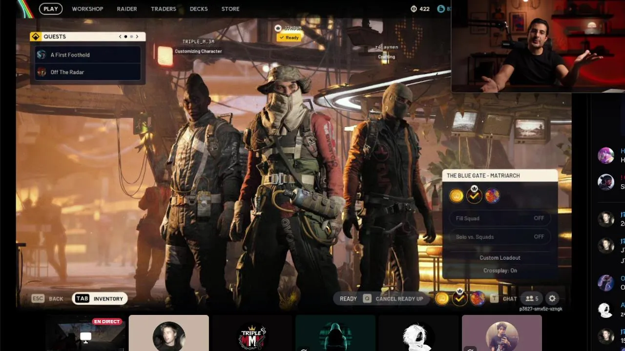Open the TRADERS tab
Screen dimensions: 625x351
coord(164,9)
